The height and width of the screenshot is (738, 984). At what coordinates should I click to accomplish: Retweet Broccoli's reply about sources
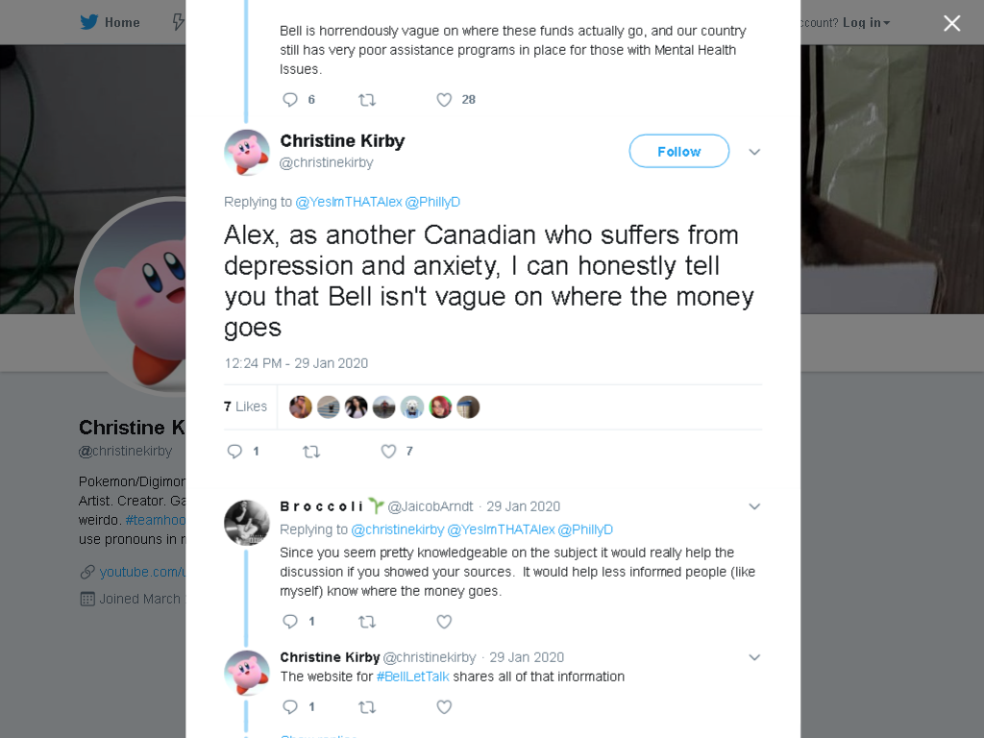tap(367, 622)
